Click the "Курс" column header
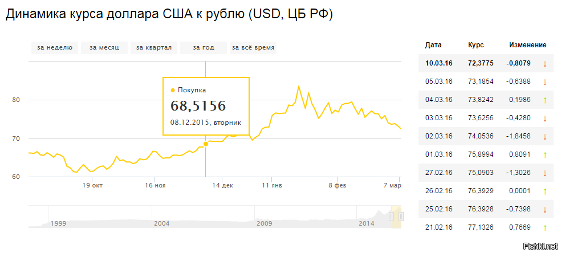 tap(476, 45)
